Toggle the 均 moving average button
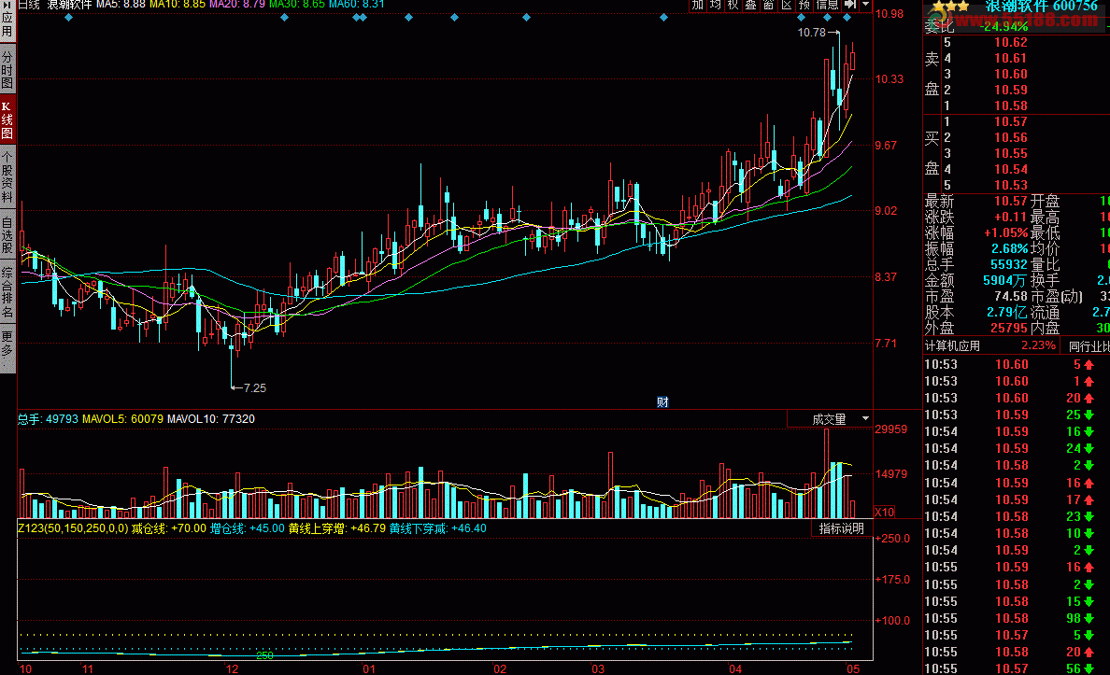This screenshot has width=1110, height=675. [716, 5]
